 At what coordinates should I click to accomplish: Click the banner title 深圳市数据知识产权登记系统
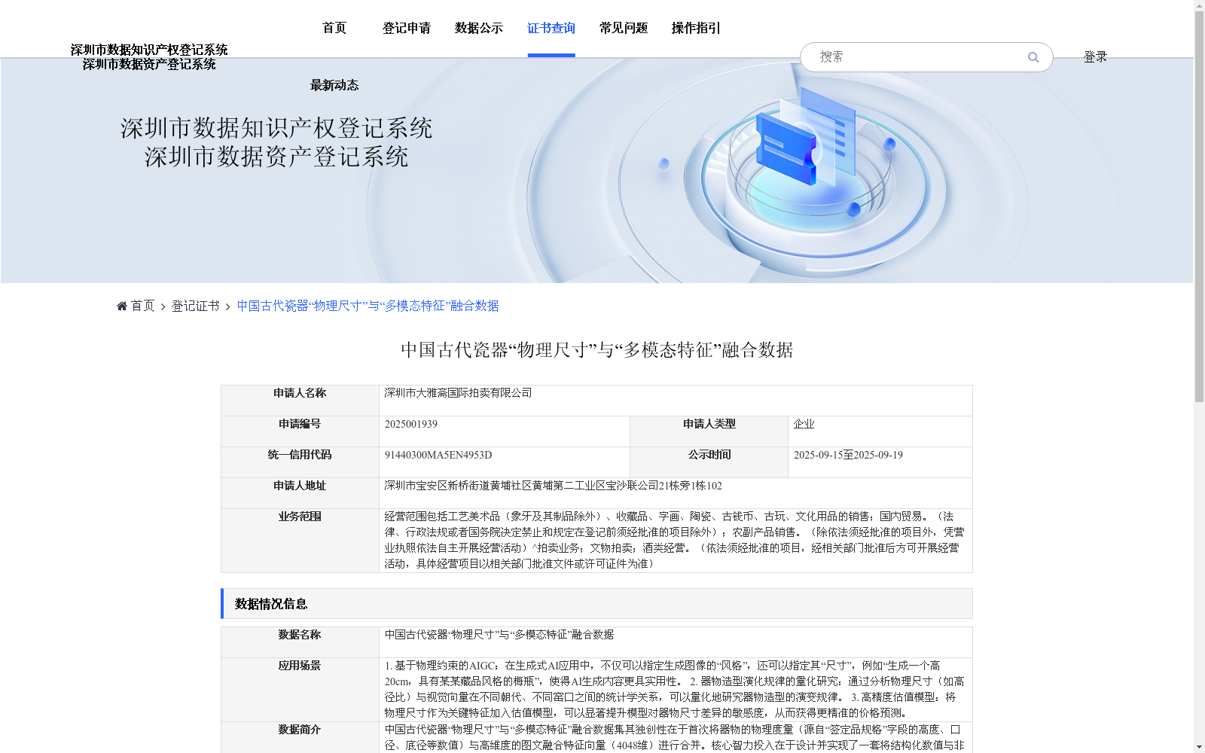click(x=276, y=128)
